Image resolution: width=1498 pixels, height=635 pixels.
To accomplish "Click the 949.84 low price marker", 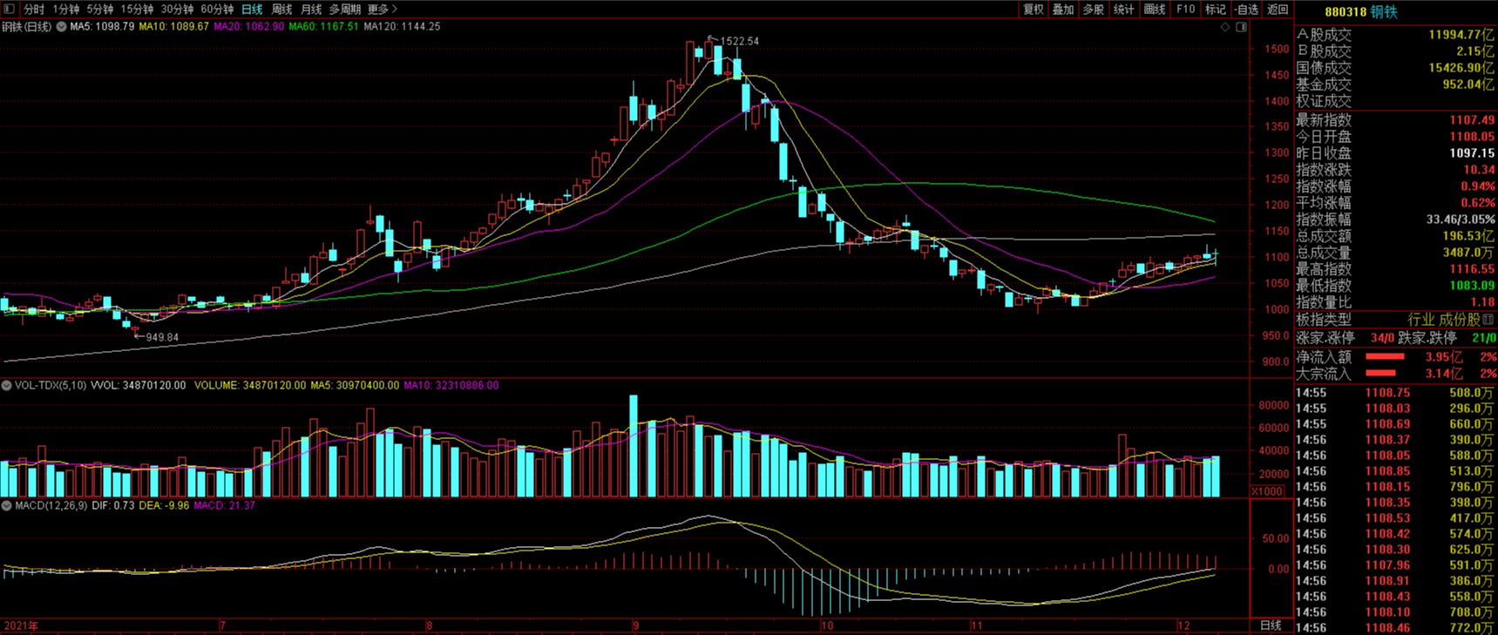I will pyautogui.click(x=162, y=337).
